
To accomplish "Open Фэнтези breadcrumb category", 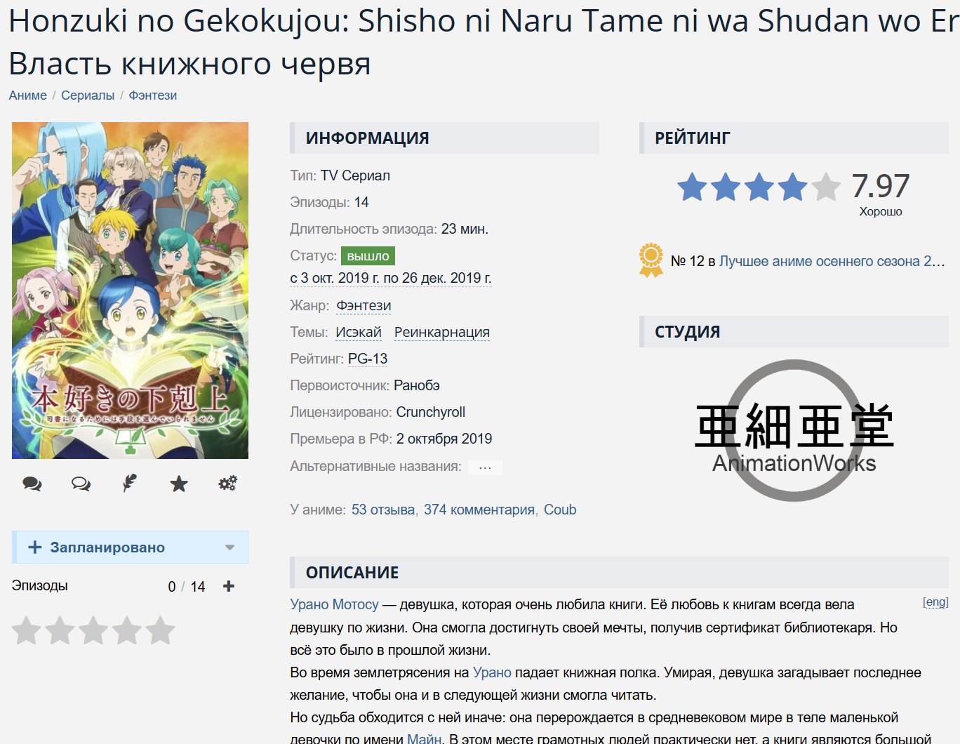I will [x=153, y=95].
